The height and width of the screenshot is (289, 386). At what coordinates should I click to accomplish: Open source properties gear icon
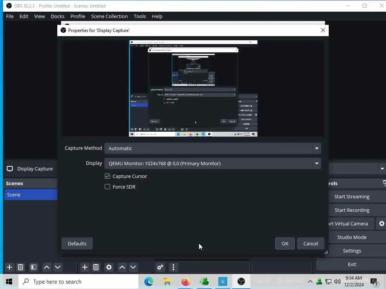109,267
